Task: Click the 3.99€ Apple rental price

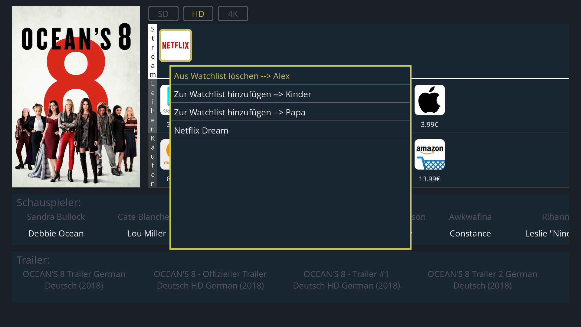Action: tap(429, 124)
